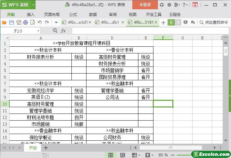
Task: Switch to page break preview icon
Action: coord(122,155)
